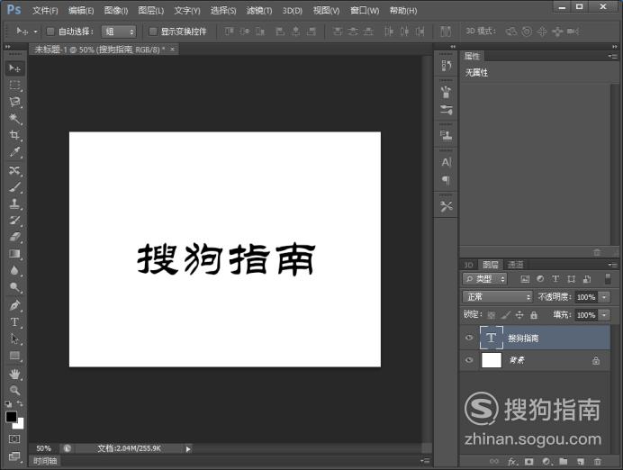
Task: Select the Gradient tool
Action: (14, 254)
